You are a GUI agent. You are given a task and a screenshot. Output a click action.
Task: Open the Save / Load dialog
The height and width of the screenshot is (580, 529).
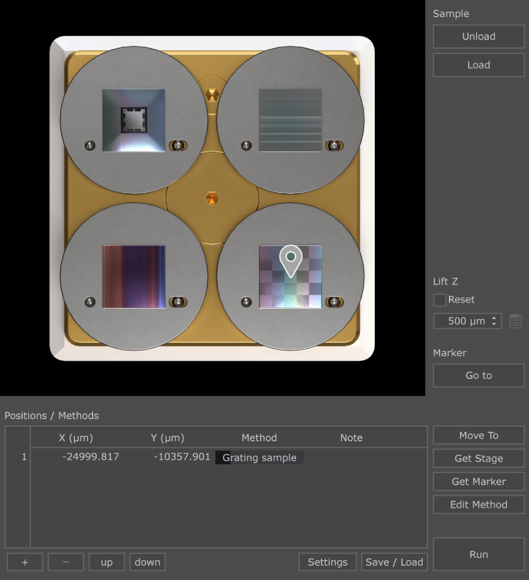(x=395, y=562)
